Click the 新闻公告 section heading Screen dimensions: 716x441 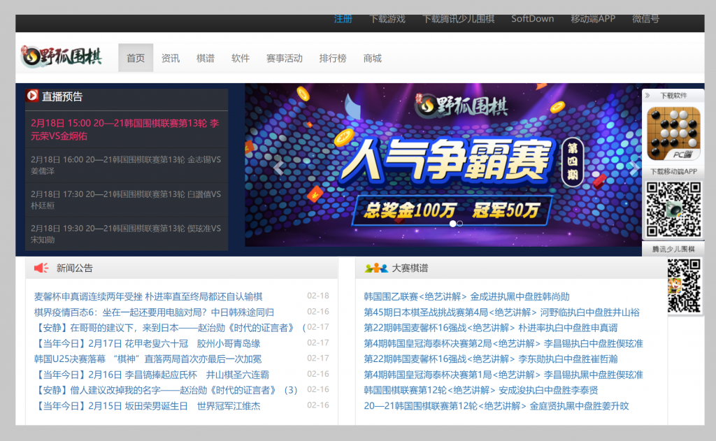(74, 268)
